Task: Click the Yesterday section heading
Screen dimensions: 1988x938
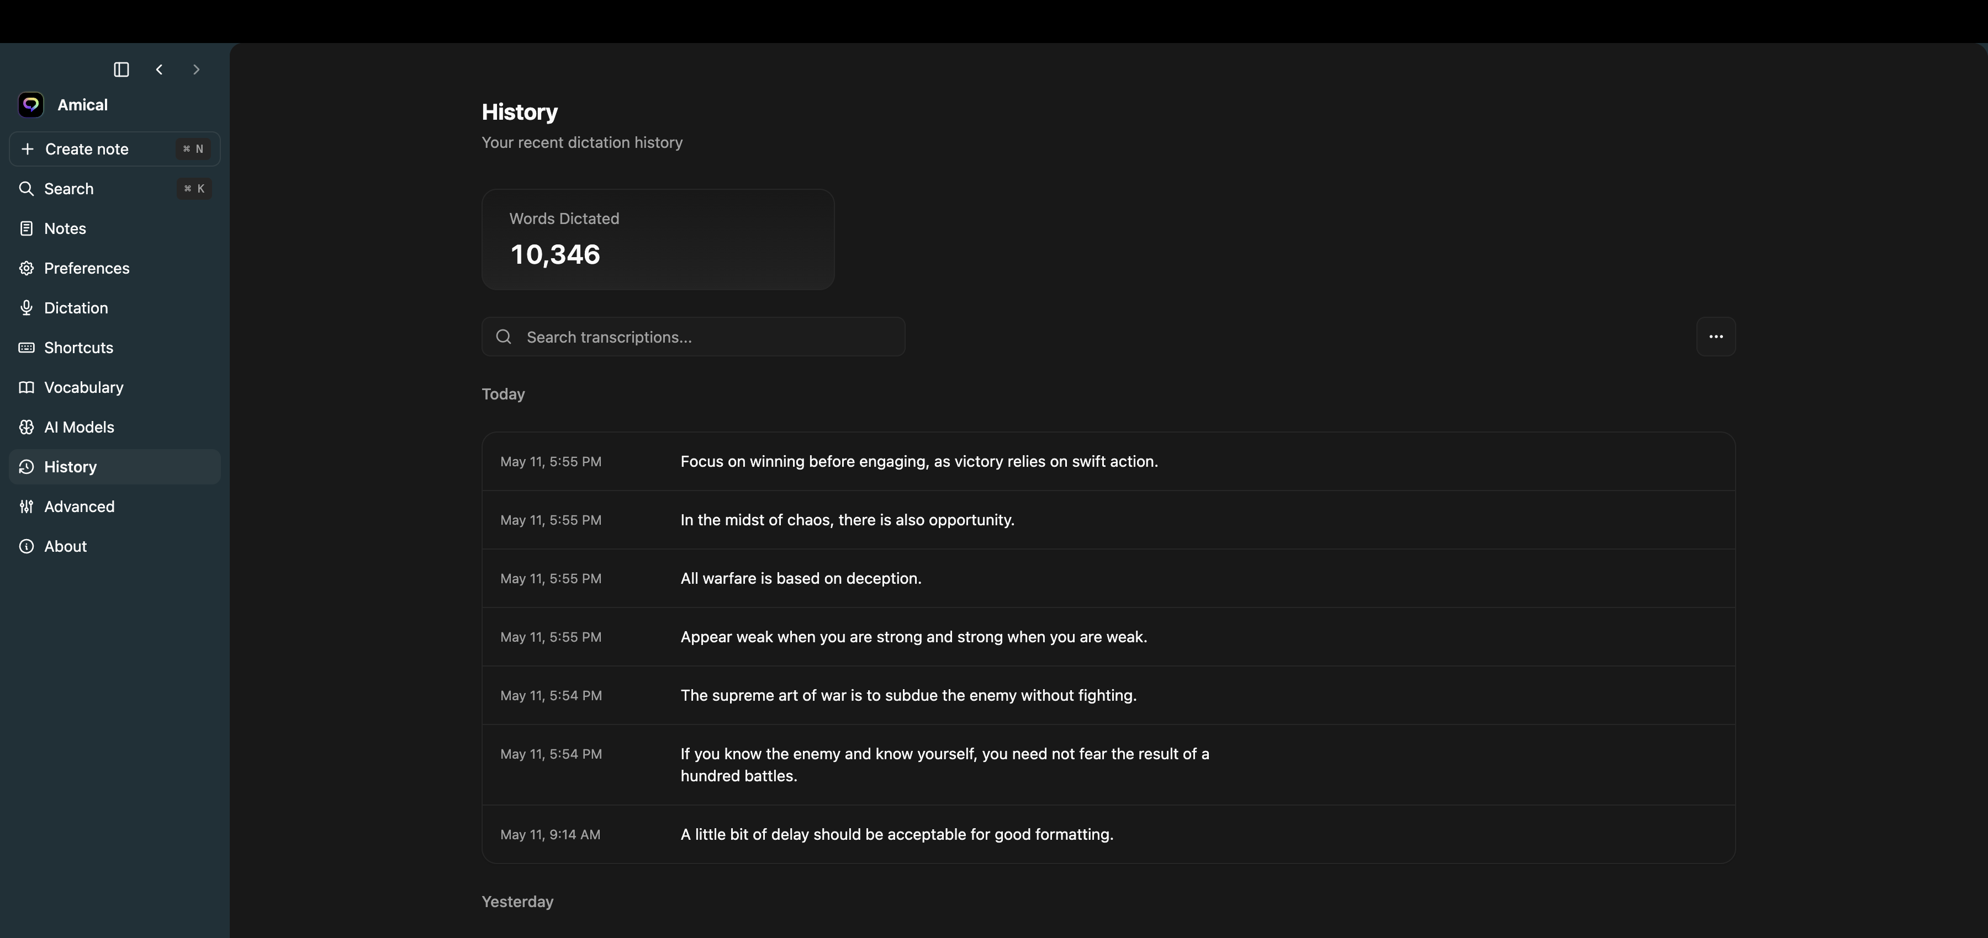Action: [517, 902]
